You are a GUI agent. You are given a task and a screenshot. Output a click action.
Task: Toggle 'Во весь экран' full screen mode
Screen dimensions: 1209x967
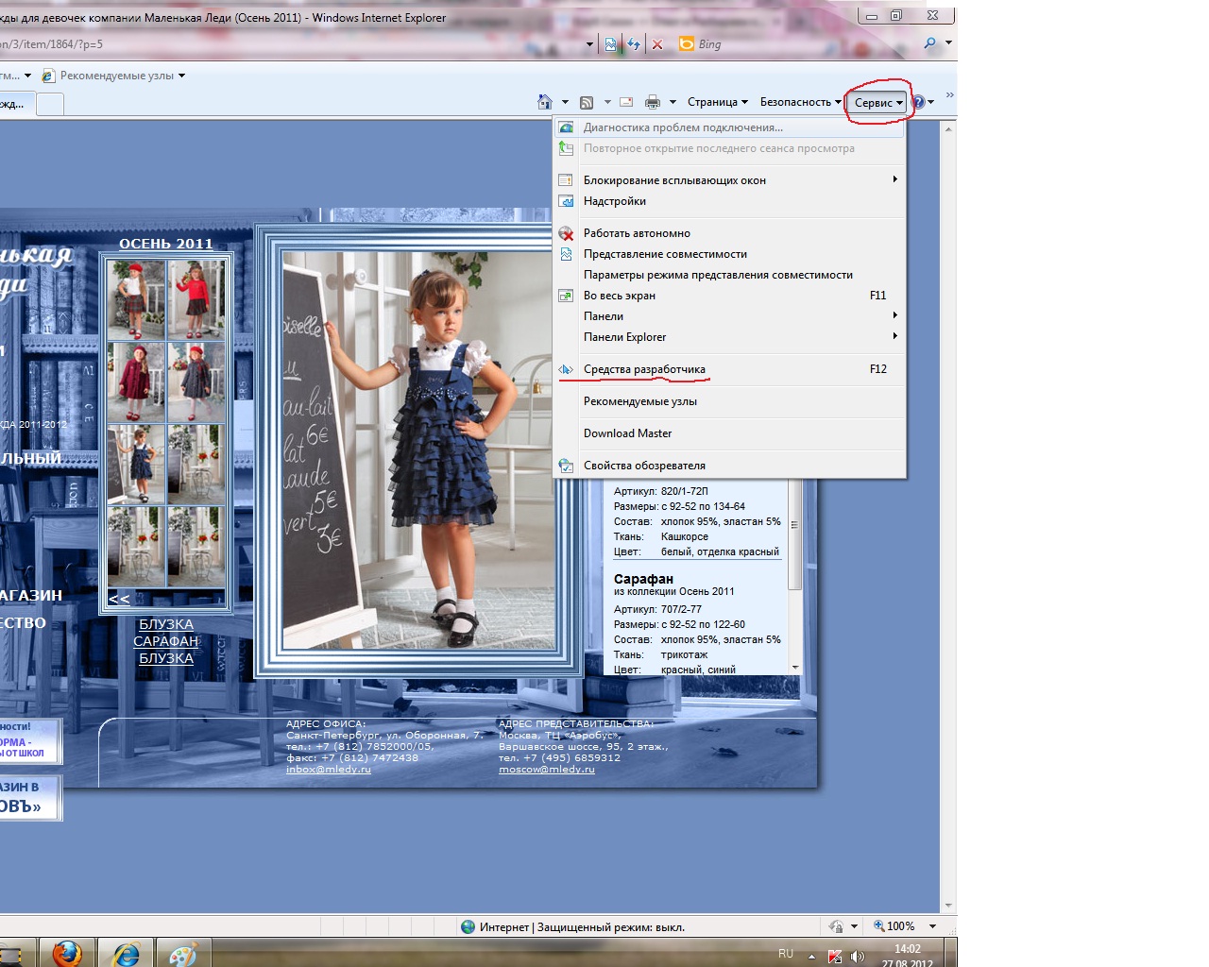[x=620, y=296]
